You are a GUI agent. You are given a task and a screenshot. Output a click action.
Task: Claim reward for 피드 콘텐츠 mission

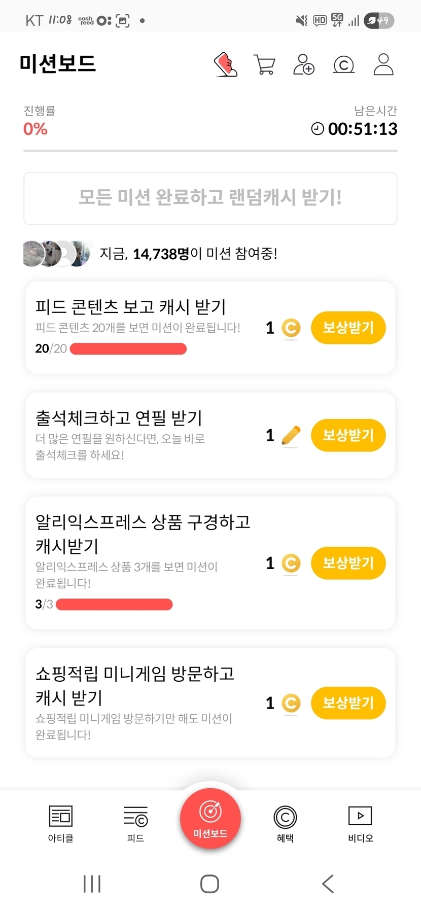click(348, 328)
